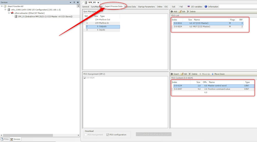257x142 pixels.
Task: Click the Offs column header in PDO Content
Action: [x=205, y=82]
